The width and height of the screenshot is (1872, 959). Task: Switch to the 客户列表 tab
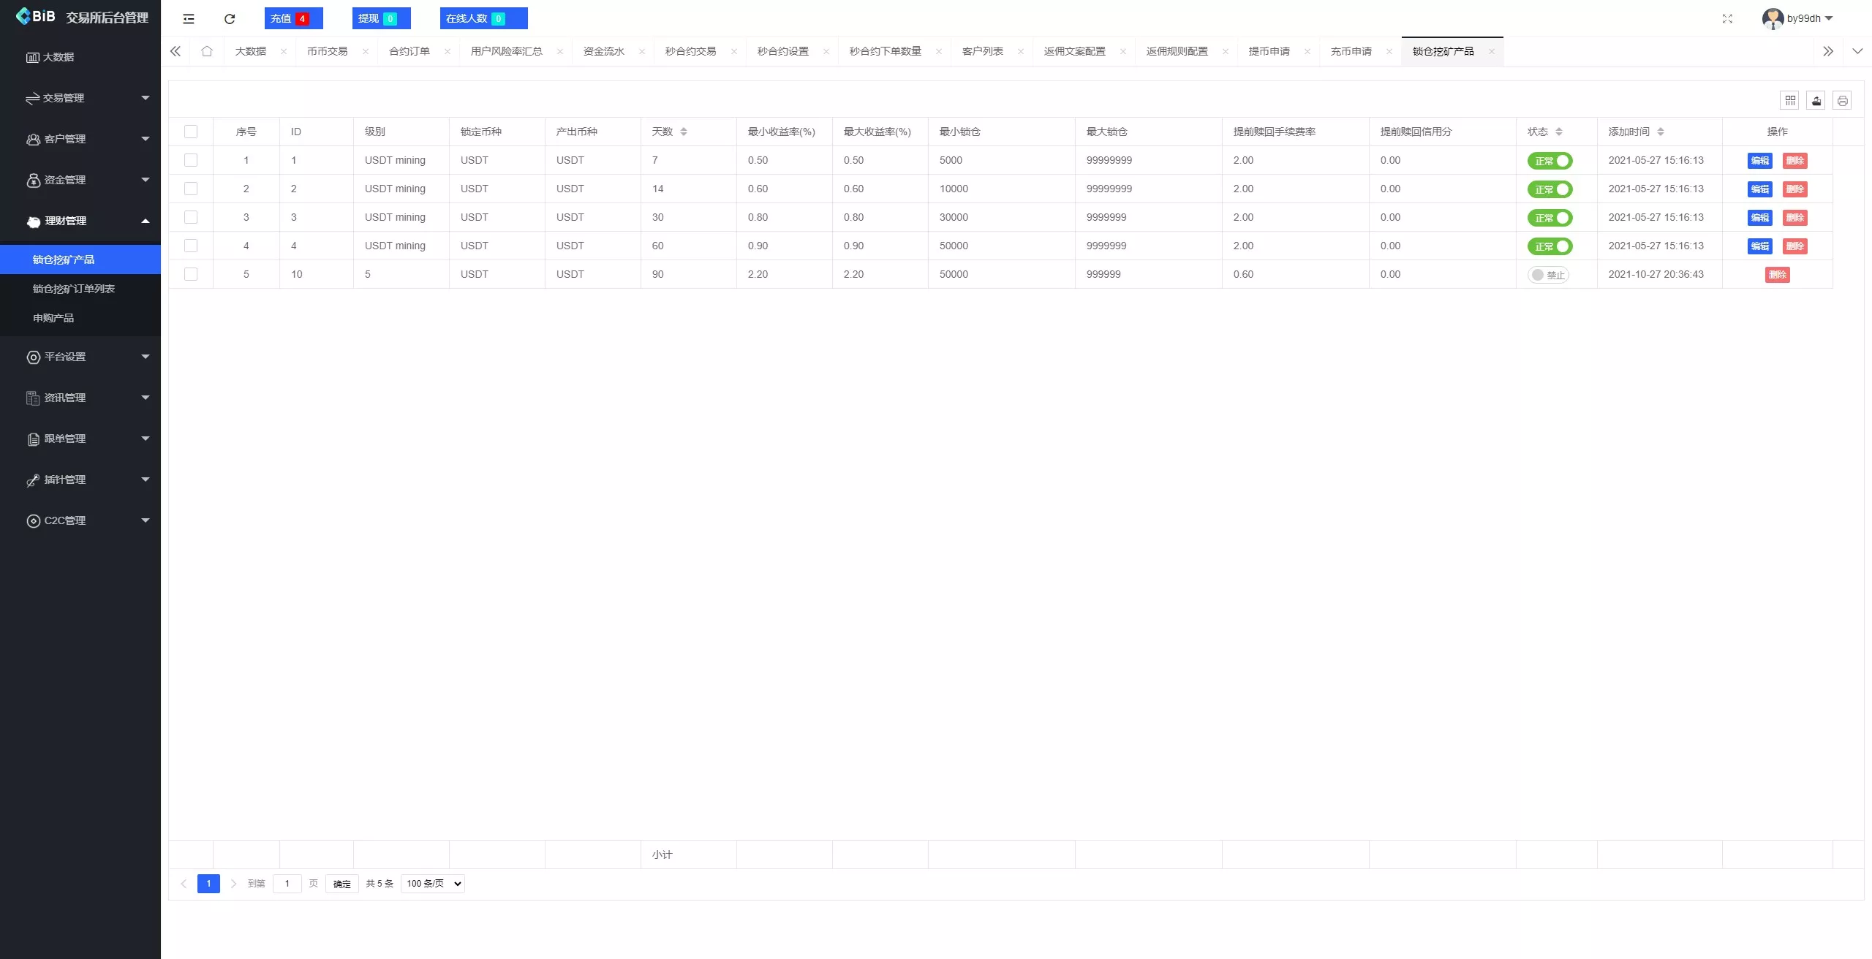pyautogui.click(x=983, y=51)
